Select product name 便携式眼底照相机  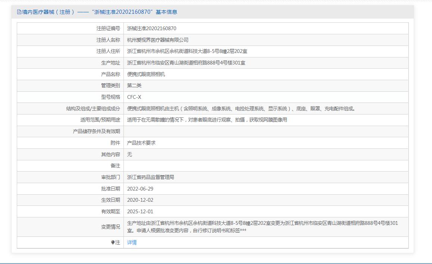coord(146,74)
